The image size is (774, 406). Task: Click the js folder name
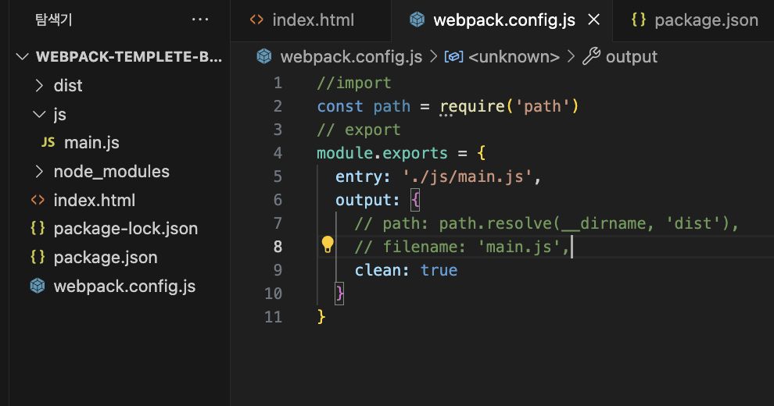(x=59, y=115)
